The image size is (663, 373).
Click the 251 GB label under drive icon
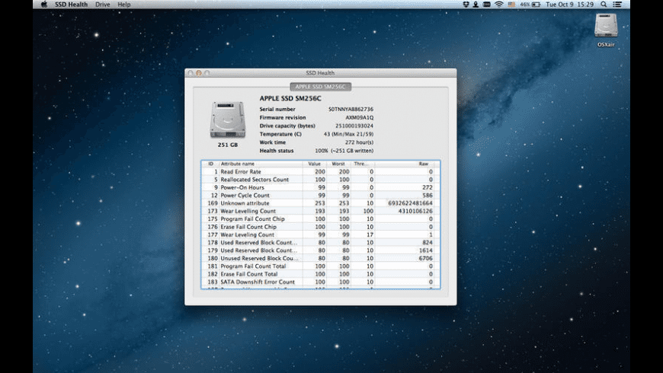(x=228, y=145)
